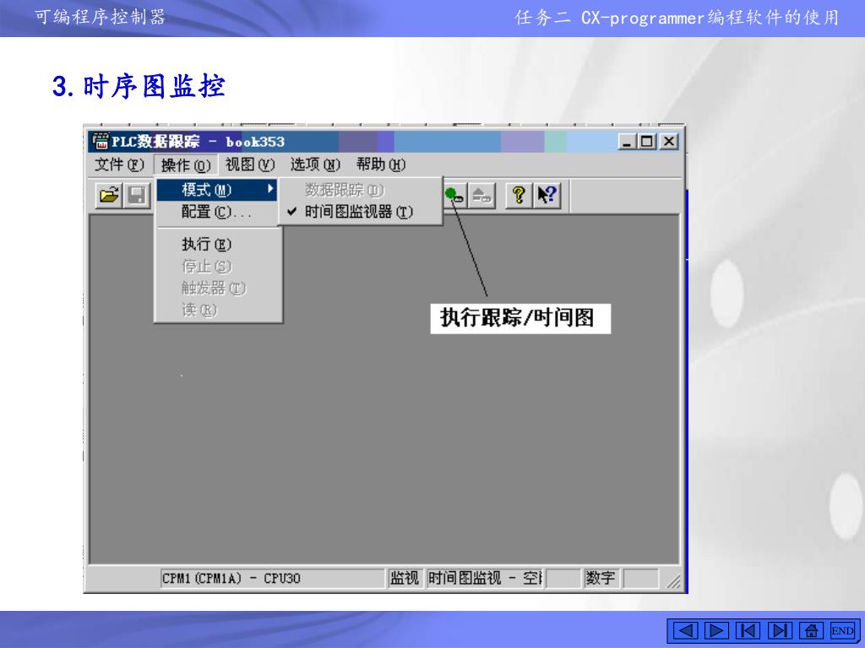Minimize the PLC数据跟踪 window
865x648 pixels.
[627, 142]
